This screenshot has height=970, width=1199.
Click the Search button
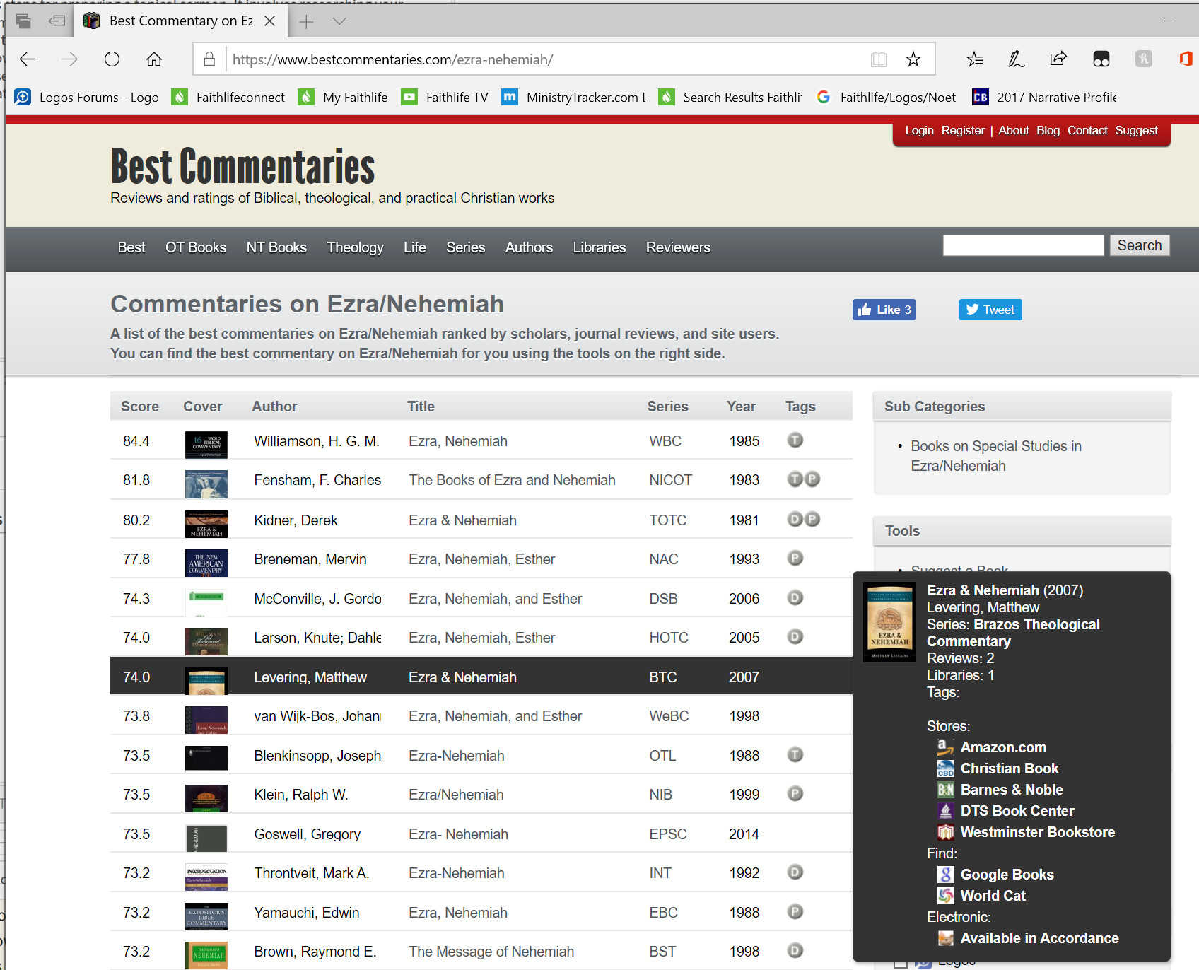tap(1139, 245)
